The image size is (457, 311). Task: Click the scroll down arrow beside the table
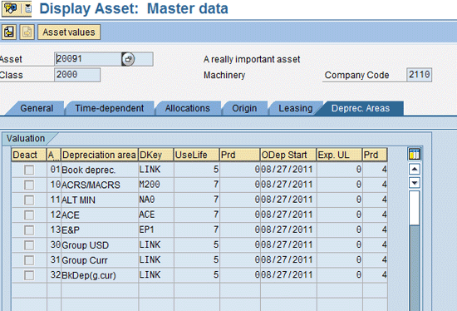(414, 183)
